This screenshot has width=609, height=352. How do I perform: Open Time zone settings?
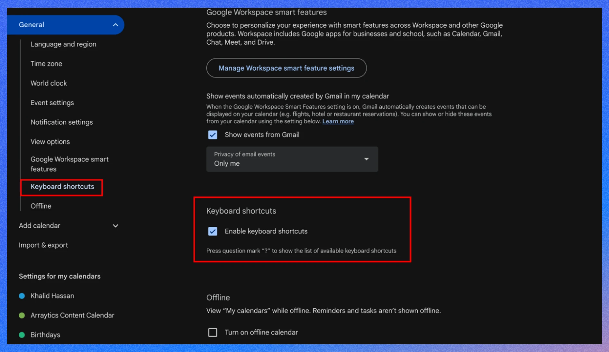[46, 64]
